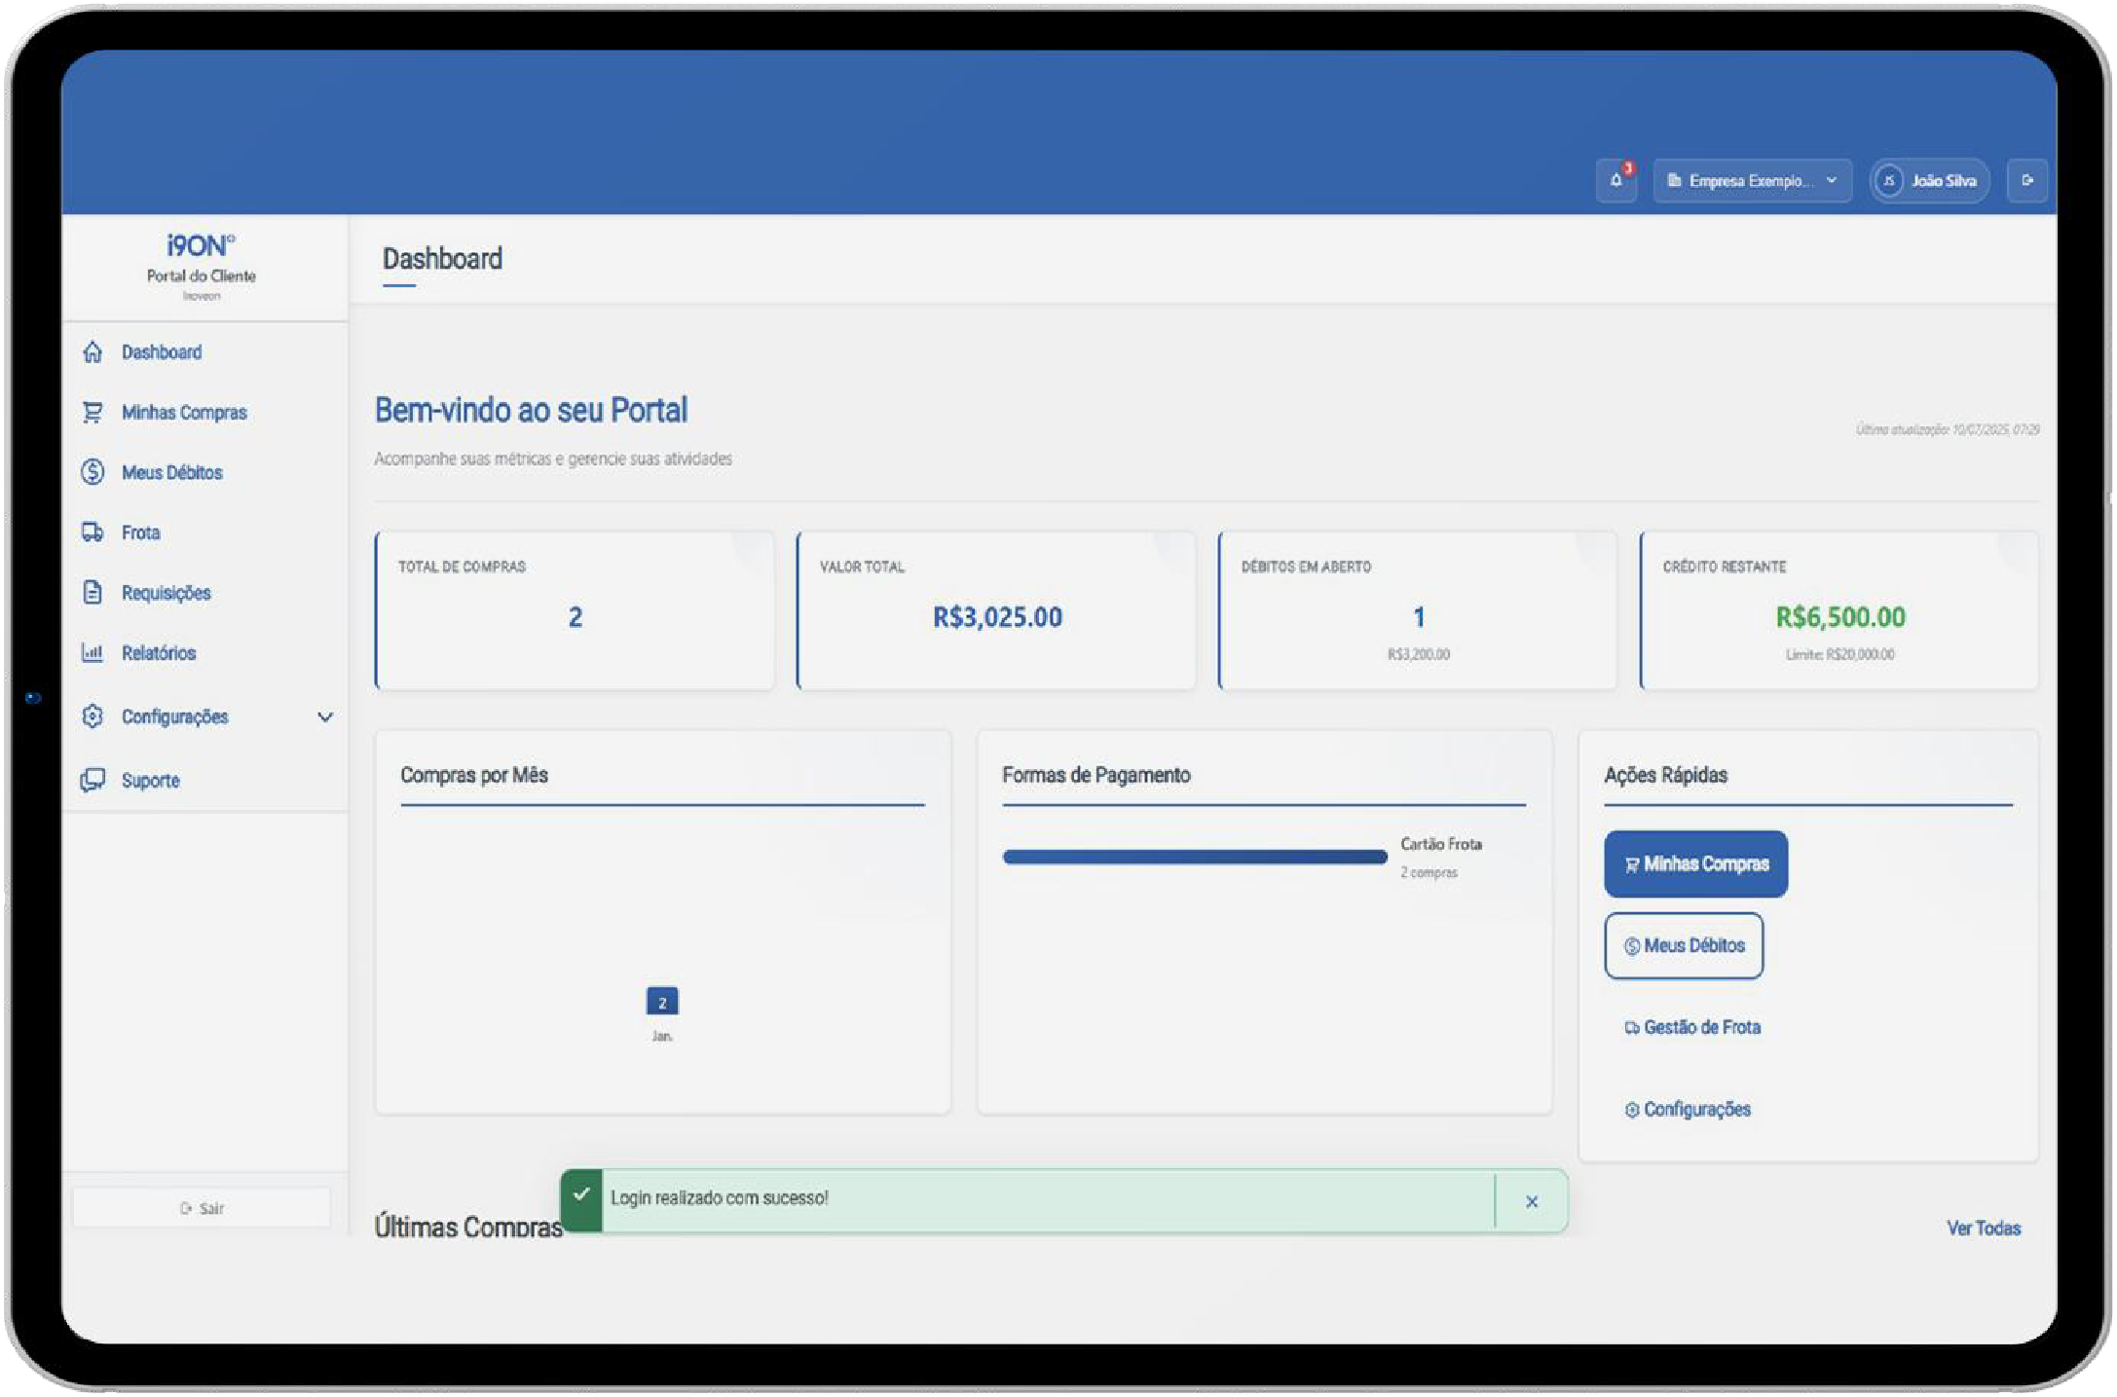This screenshot has height=1397, width=2117.
Task: Expand the Configurações sidebar chevron
Action: (x=325, y=717)
